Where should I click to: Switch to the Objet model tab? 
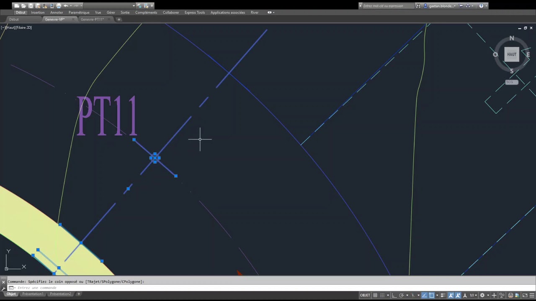coord(11,294)
